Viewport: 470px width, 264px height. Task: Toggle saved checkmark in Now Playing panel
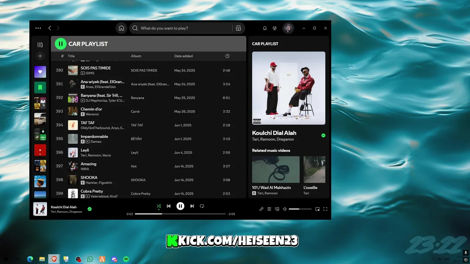click(323, 135)
